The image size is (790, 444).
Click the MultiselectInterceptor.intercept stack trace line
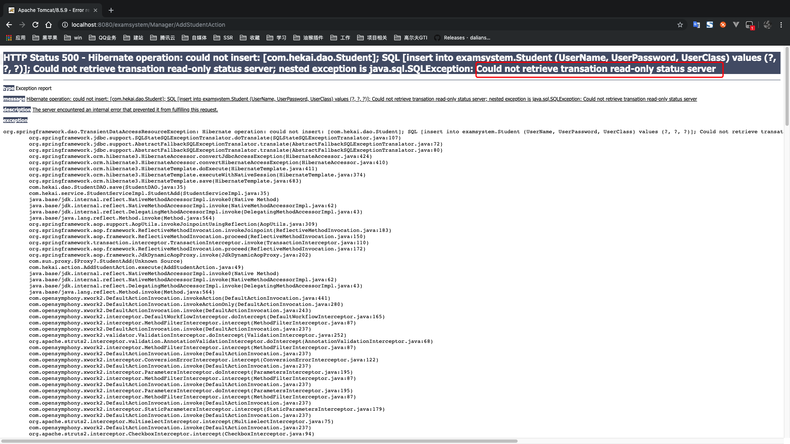181,421
